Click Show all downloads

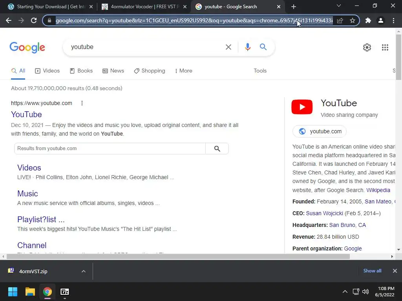click(372, 271)
